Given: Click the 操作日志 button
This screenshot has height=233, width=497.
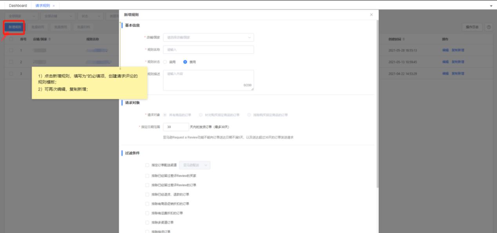Looking at the screenshot, I should (472, 27).
